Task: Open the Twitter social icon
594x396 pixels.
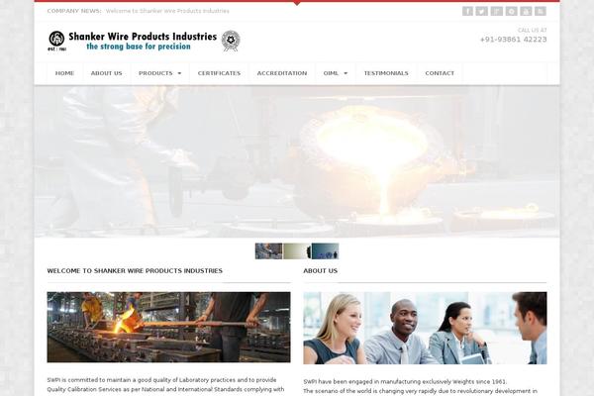Action: [x=482, y=11]
